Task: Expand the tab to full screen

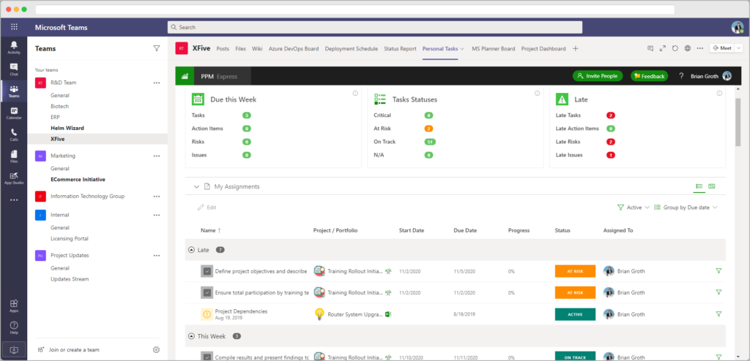Action: coord(662,48)
